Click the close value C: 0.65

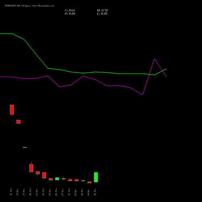70,11
